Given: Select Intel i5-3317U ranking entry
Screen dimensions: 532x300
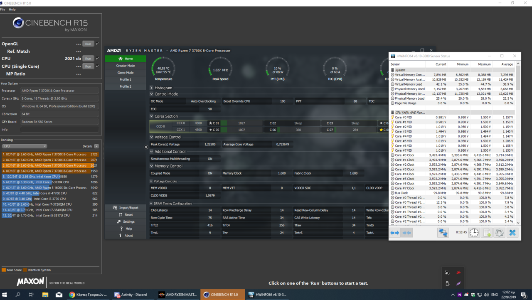Looking at the screenshot, I should point(50,216).
